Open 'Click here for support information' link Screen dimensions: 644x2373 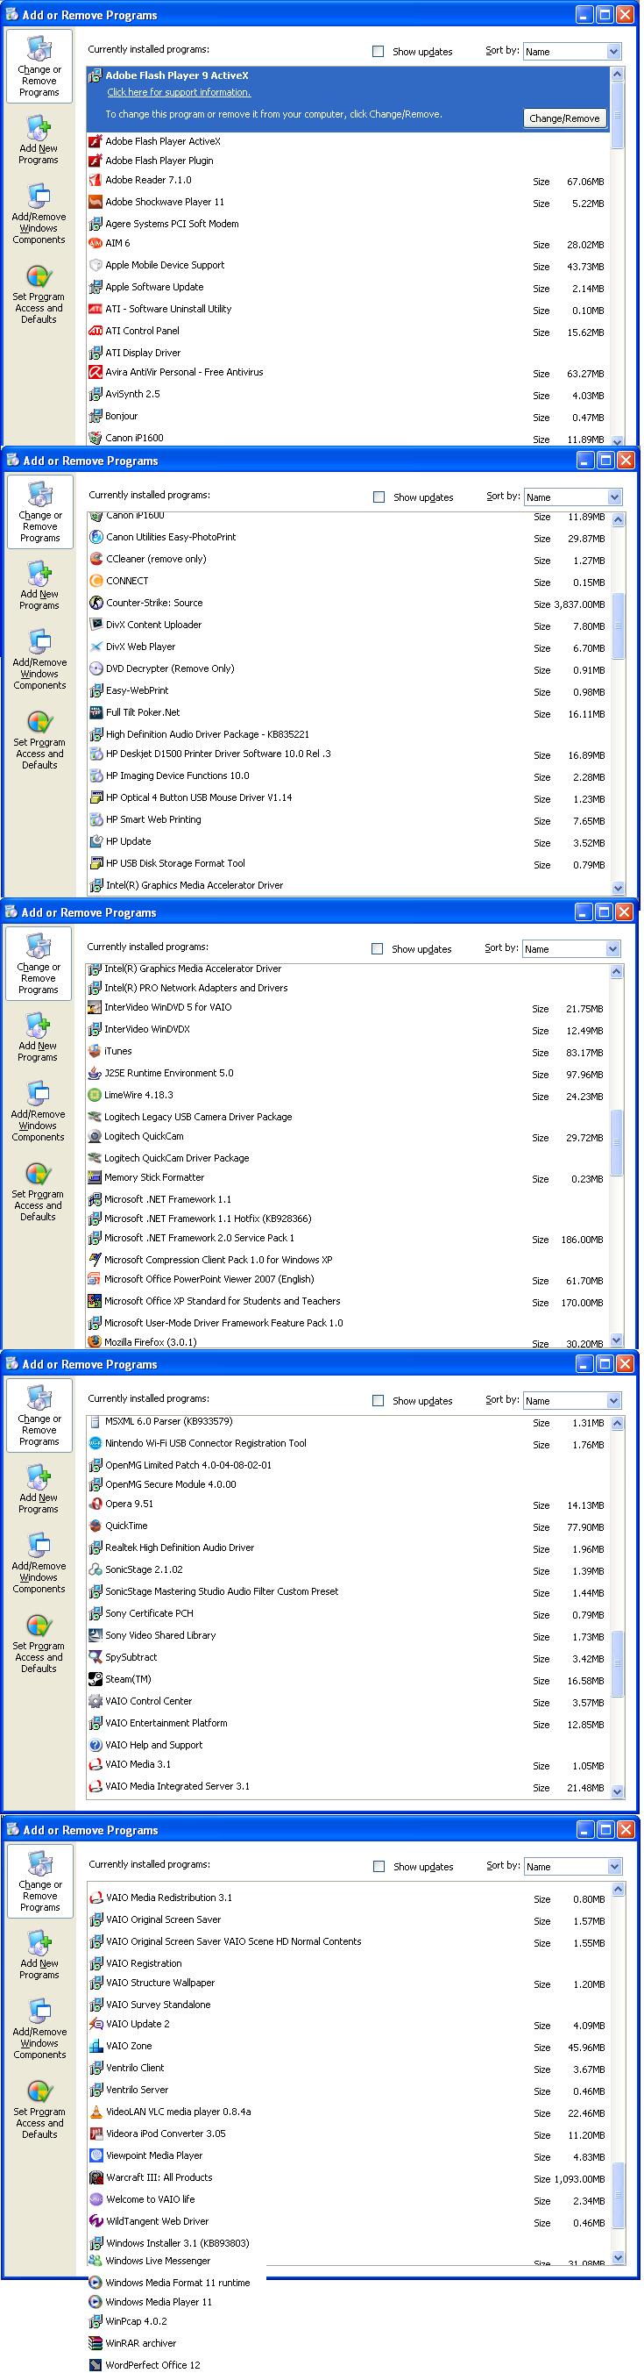tap(179, 92)
